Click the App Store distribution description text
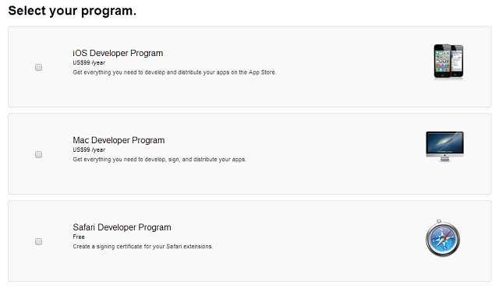This screenshot has width=499, height=288. [175, 72]
